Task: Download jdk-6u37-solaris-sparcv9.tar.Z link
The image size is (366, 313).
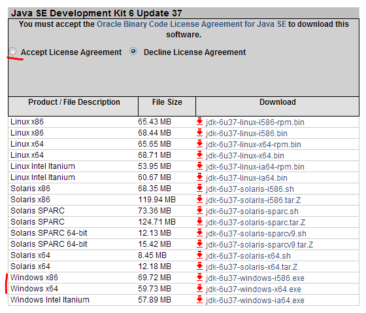Action: [259, 245]
